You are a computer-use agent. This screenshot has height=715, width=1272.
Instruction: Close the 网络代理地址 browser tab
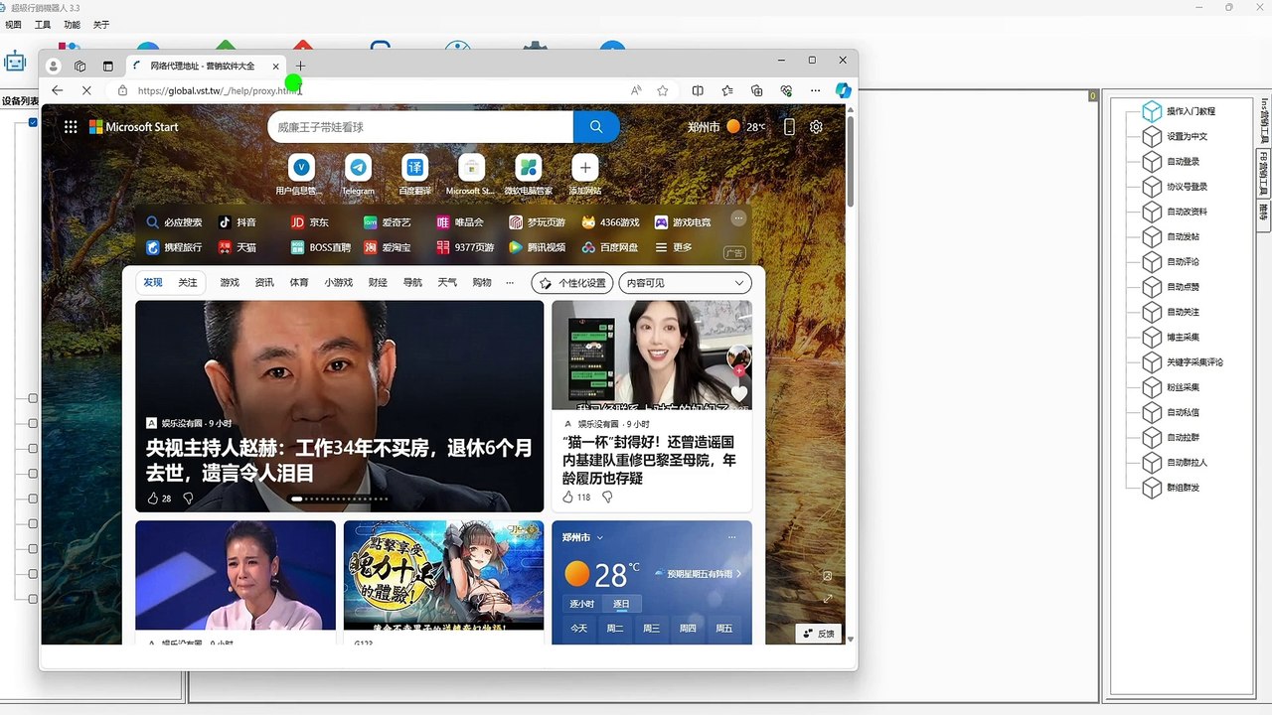[x=276, y=66]
